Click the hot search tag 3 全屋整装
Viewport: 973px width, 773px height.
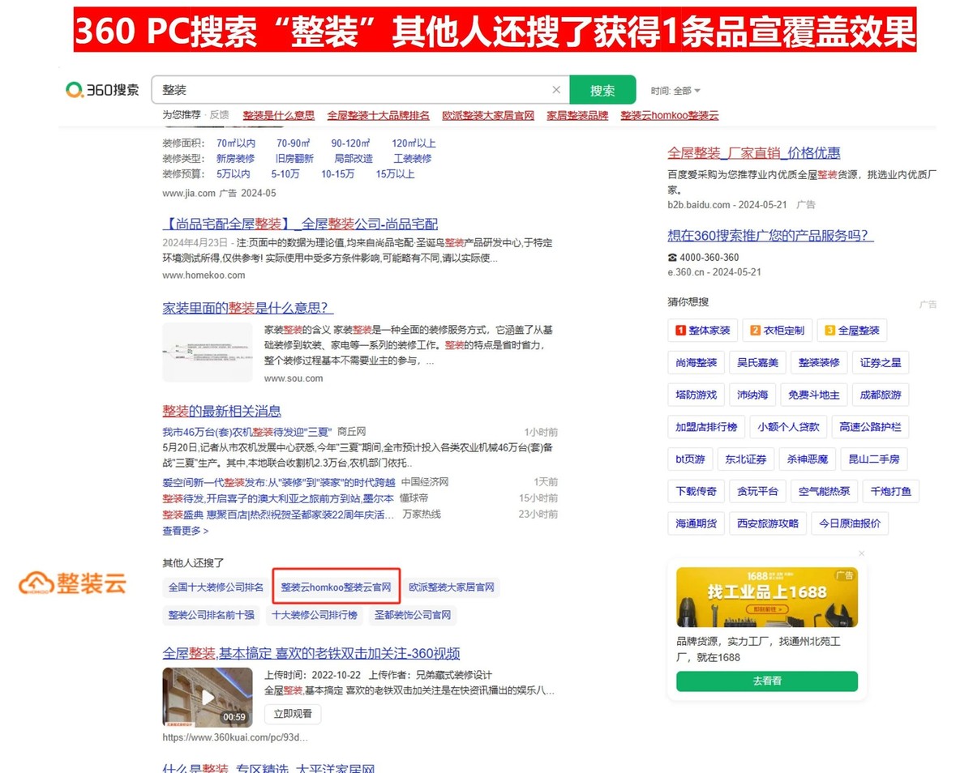[852, 330]
